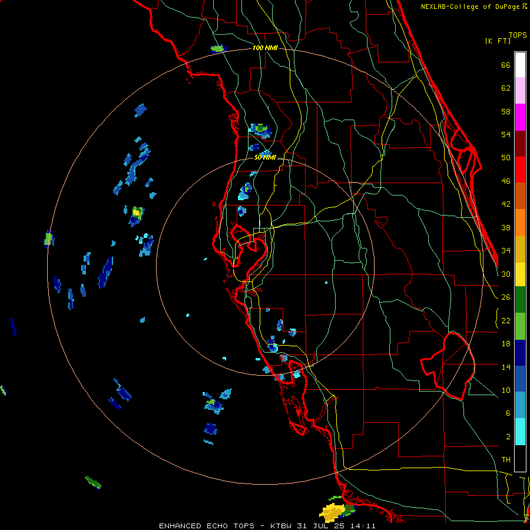Viewport: 530px width, 530px height.
Task: Click the 18 legend value
Action: click(x=506, y=344)
